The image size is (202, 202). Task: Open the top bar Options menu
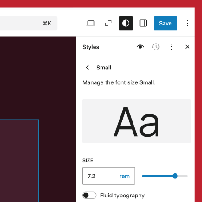188,23
